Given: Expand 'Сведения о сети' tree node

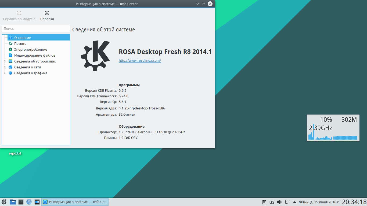Looking at the screenshot, I should tap(5, 67).
